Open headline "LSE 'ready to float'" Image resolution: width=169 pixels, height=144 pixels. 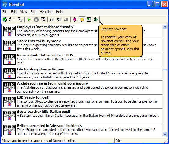click(33, 97)
